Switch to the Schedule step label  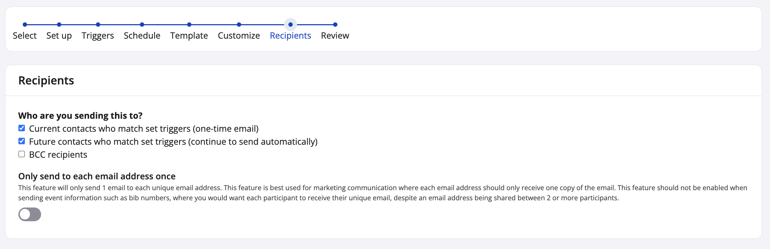pos(142,36)
